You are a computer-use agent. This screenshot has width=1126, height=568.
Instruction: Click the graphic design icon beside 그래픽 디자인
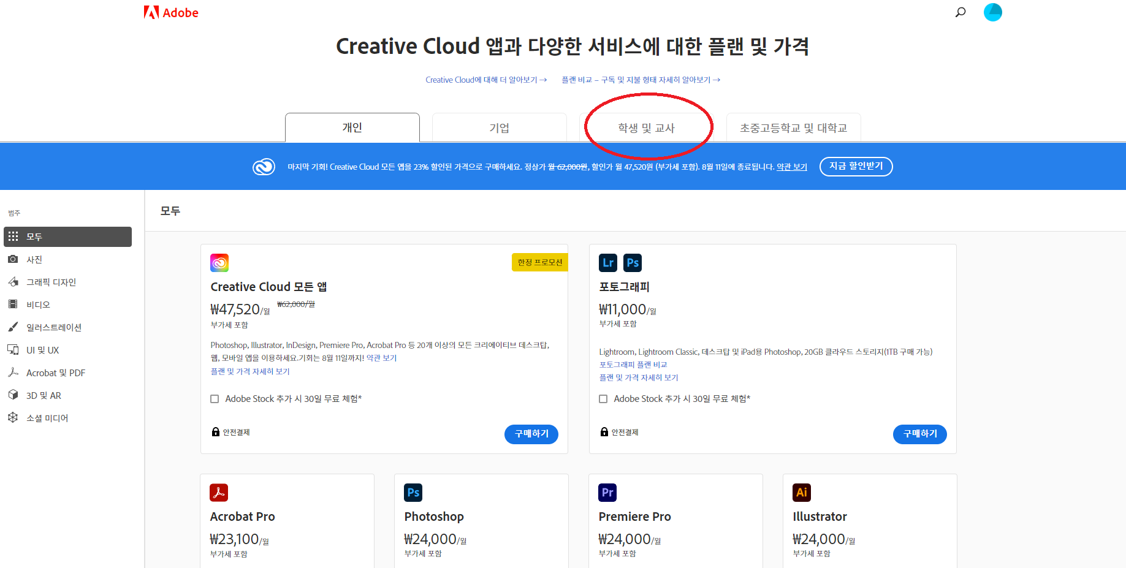pyautogui.click(x=13, y=282)
